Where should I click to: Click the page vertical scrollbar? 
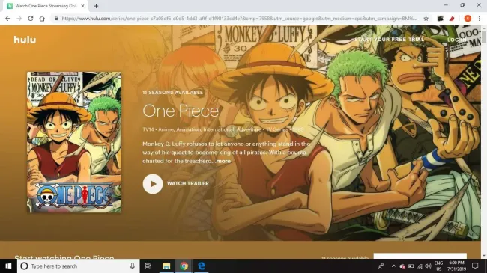point(484,142)
